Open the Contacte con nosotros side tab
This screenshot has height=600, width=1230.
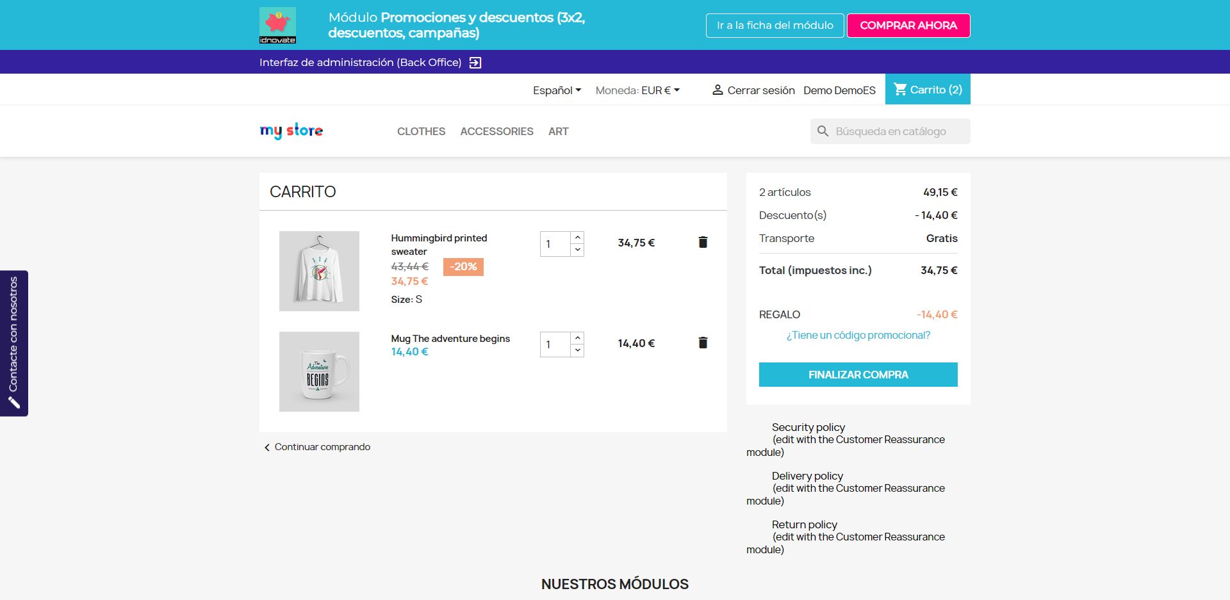(14, 343)
